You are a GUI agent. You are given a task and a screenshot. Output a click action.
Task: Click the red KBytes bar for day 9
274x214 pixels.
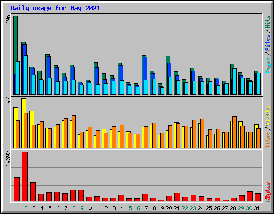pos(81,196)
